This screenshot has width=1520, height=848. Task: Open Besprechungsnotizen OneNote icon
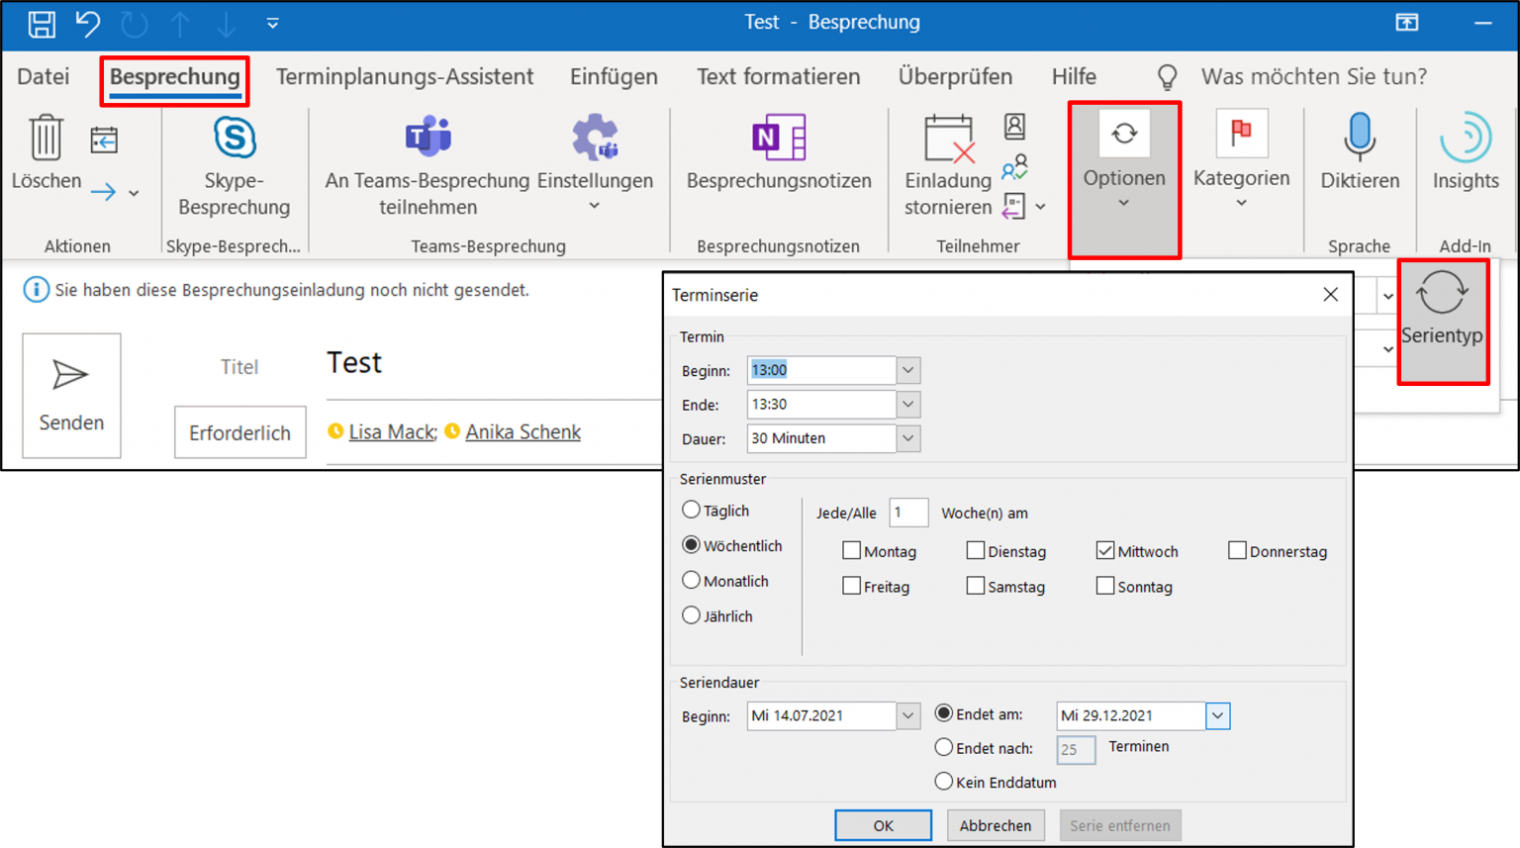coord(779,138)
